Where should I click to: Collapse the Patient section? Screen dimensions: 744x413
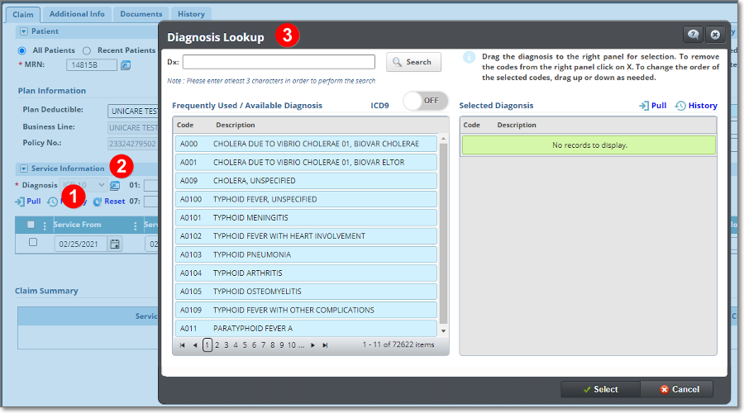coord(23,31)
